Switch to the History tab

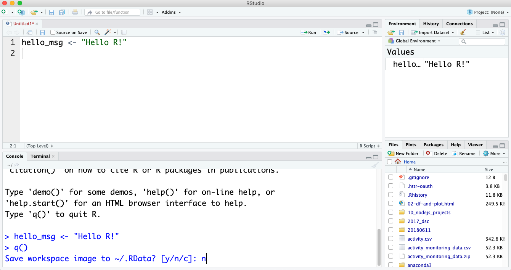coord(431,24)
